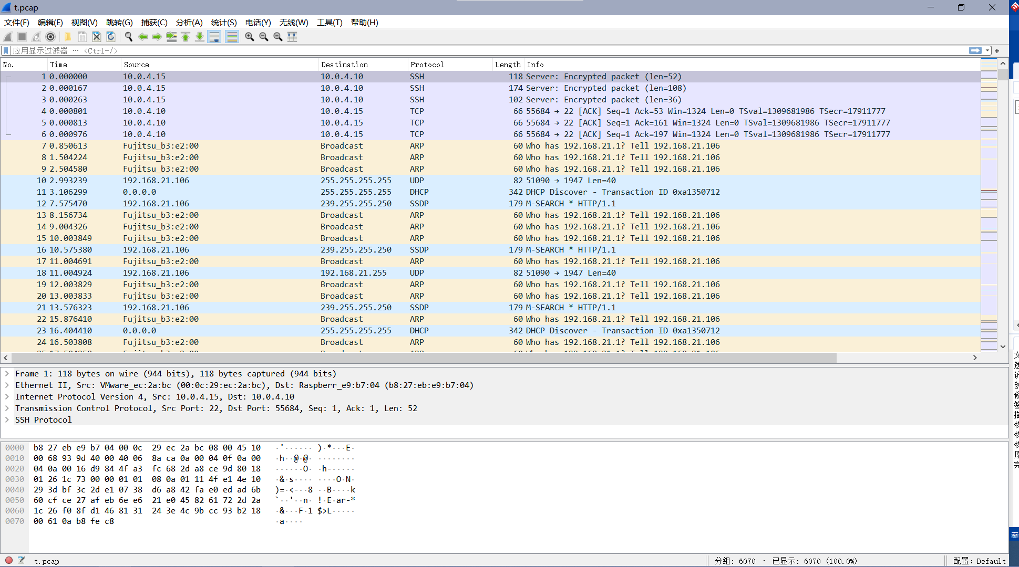Close the capture file with X icon

pos(96,37)
